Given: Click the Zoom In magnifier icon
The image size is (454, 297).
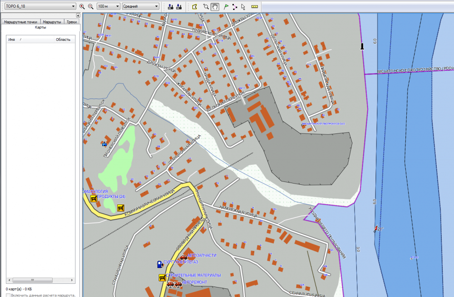Looking at the screenshot, I should click(82, 7).
